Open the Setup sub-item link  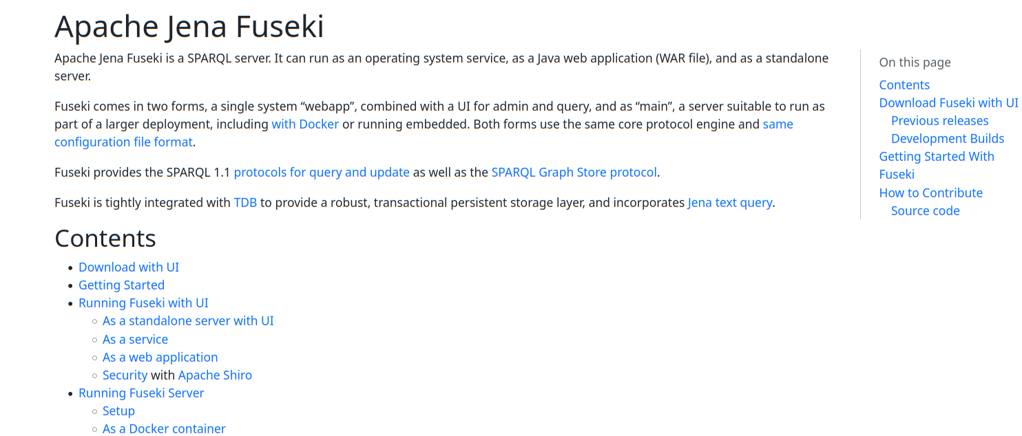point(118,411)
